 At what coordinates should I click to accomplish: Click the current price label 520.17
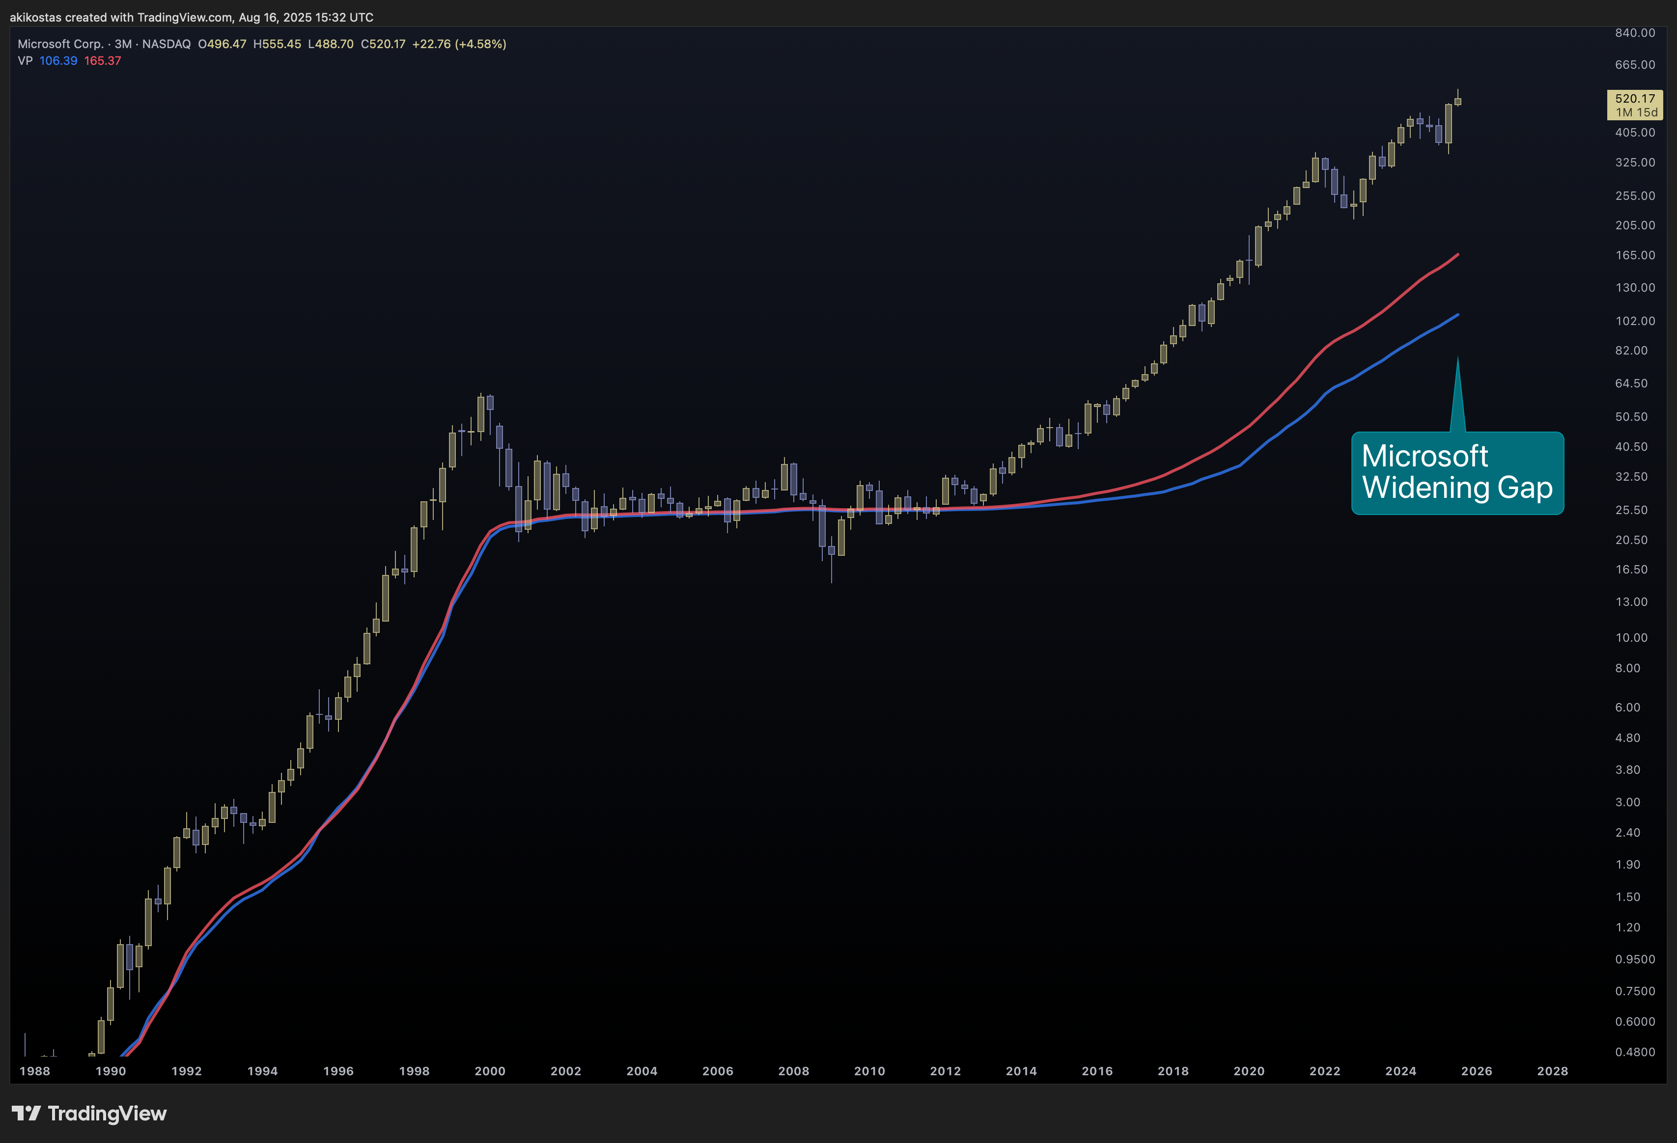tap(1635, 99)
